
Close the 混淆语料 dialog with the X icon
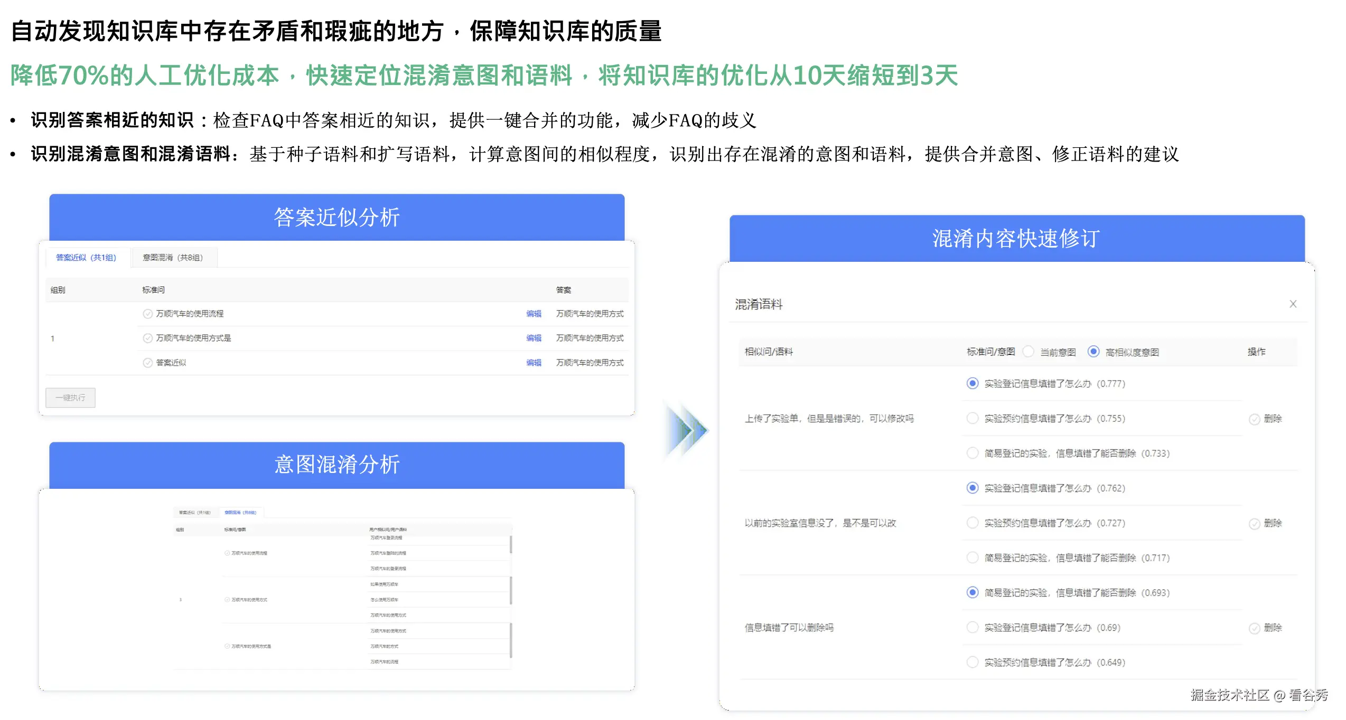(x=1293, y=304)
